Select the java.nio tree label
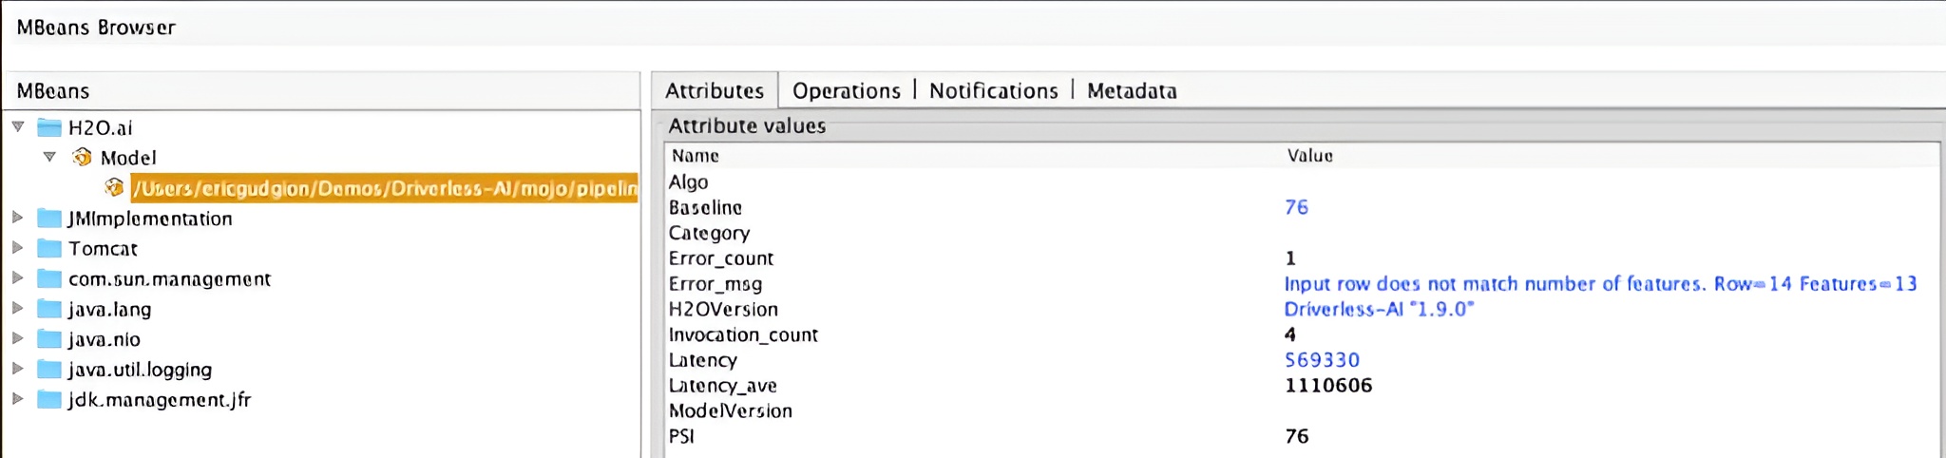1946x458 pixels. pyautogui.click(x=104, y=339)
